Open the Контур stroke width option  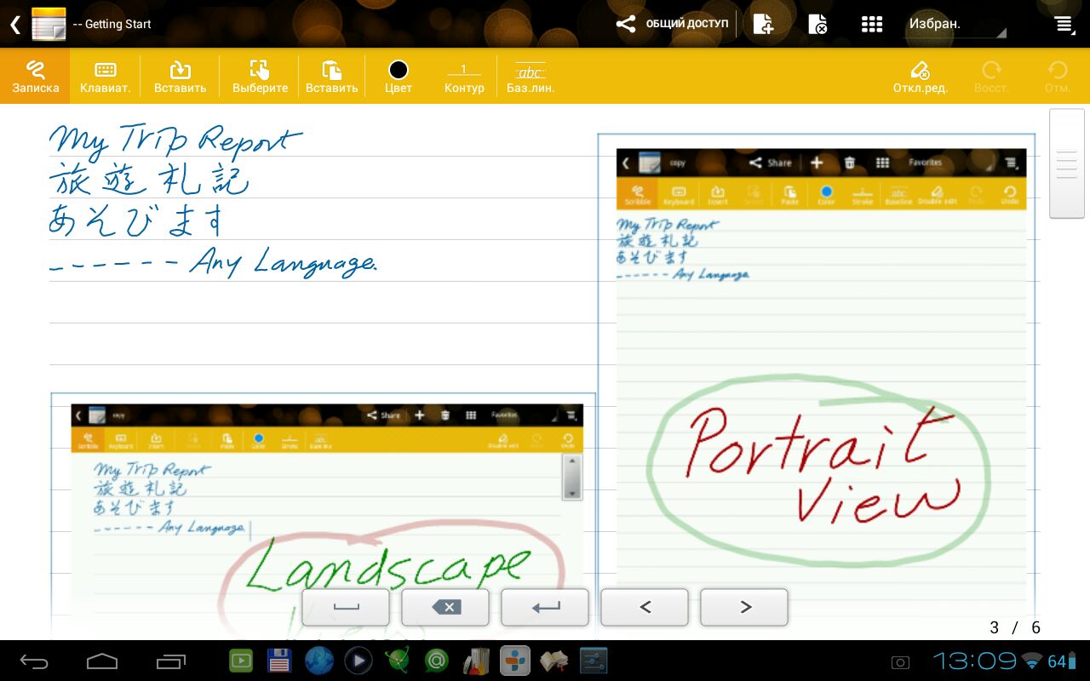click(464, 77)
